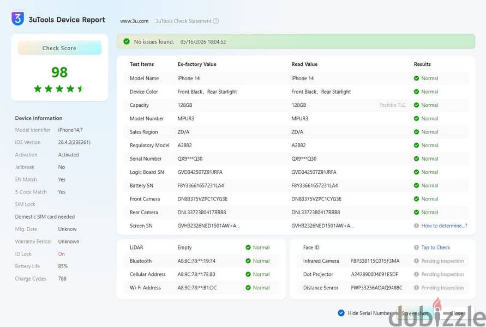Open 3uTools Check Statement help icon

216,21
